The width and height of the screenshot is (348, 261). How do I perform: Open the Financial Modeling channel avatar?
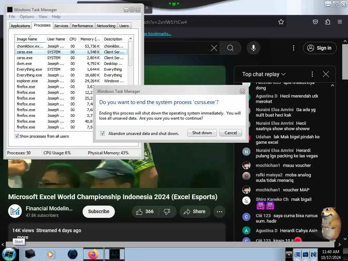click(x=15, y=211)
